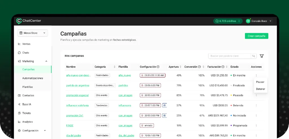
Task: Click the Configuración column help icon
Action: pos(158,67)
